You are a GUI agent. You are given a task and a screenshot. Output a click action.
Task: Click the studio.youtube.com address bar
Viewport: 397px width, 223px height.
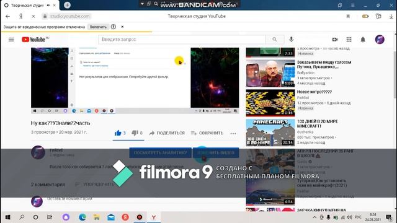[67, 16]
